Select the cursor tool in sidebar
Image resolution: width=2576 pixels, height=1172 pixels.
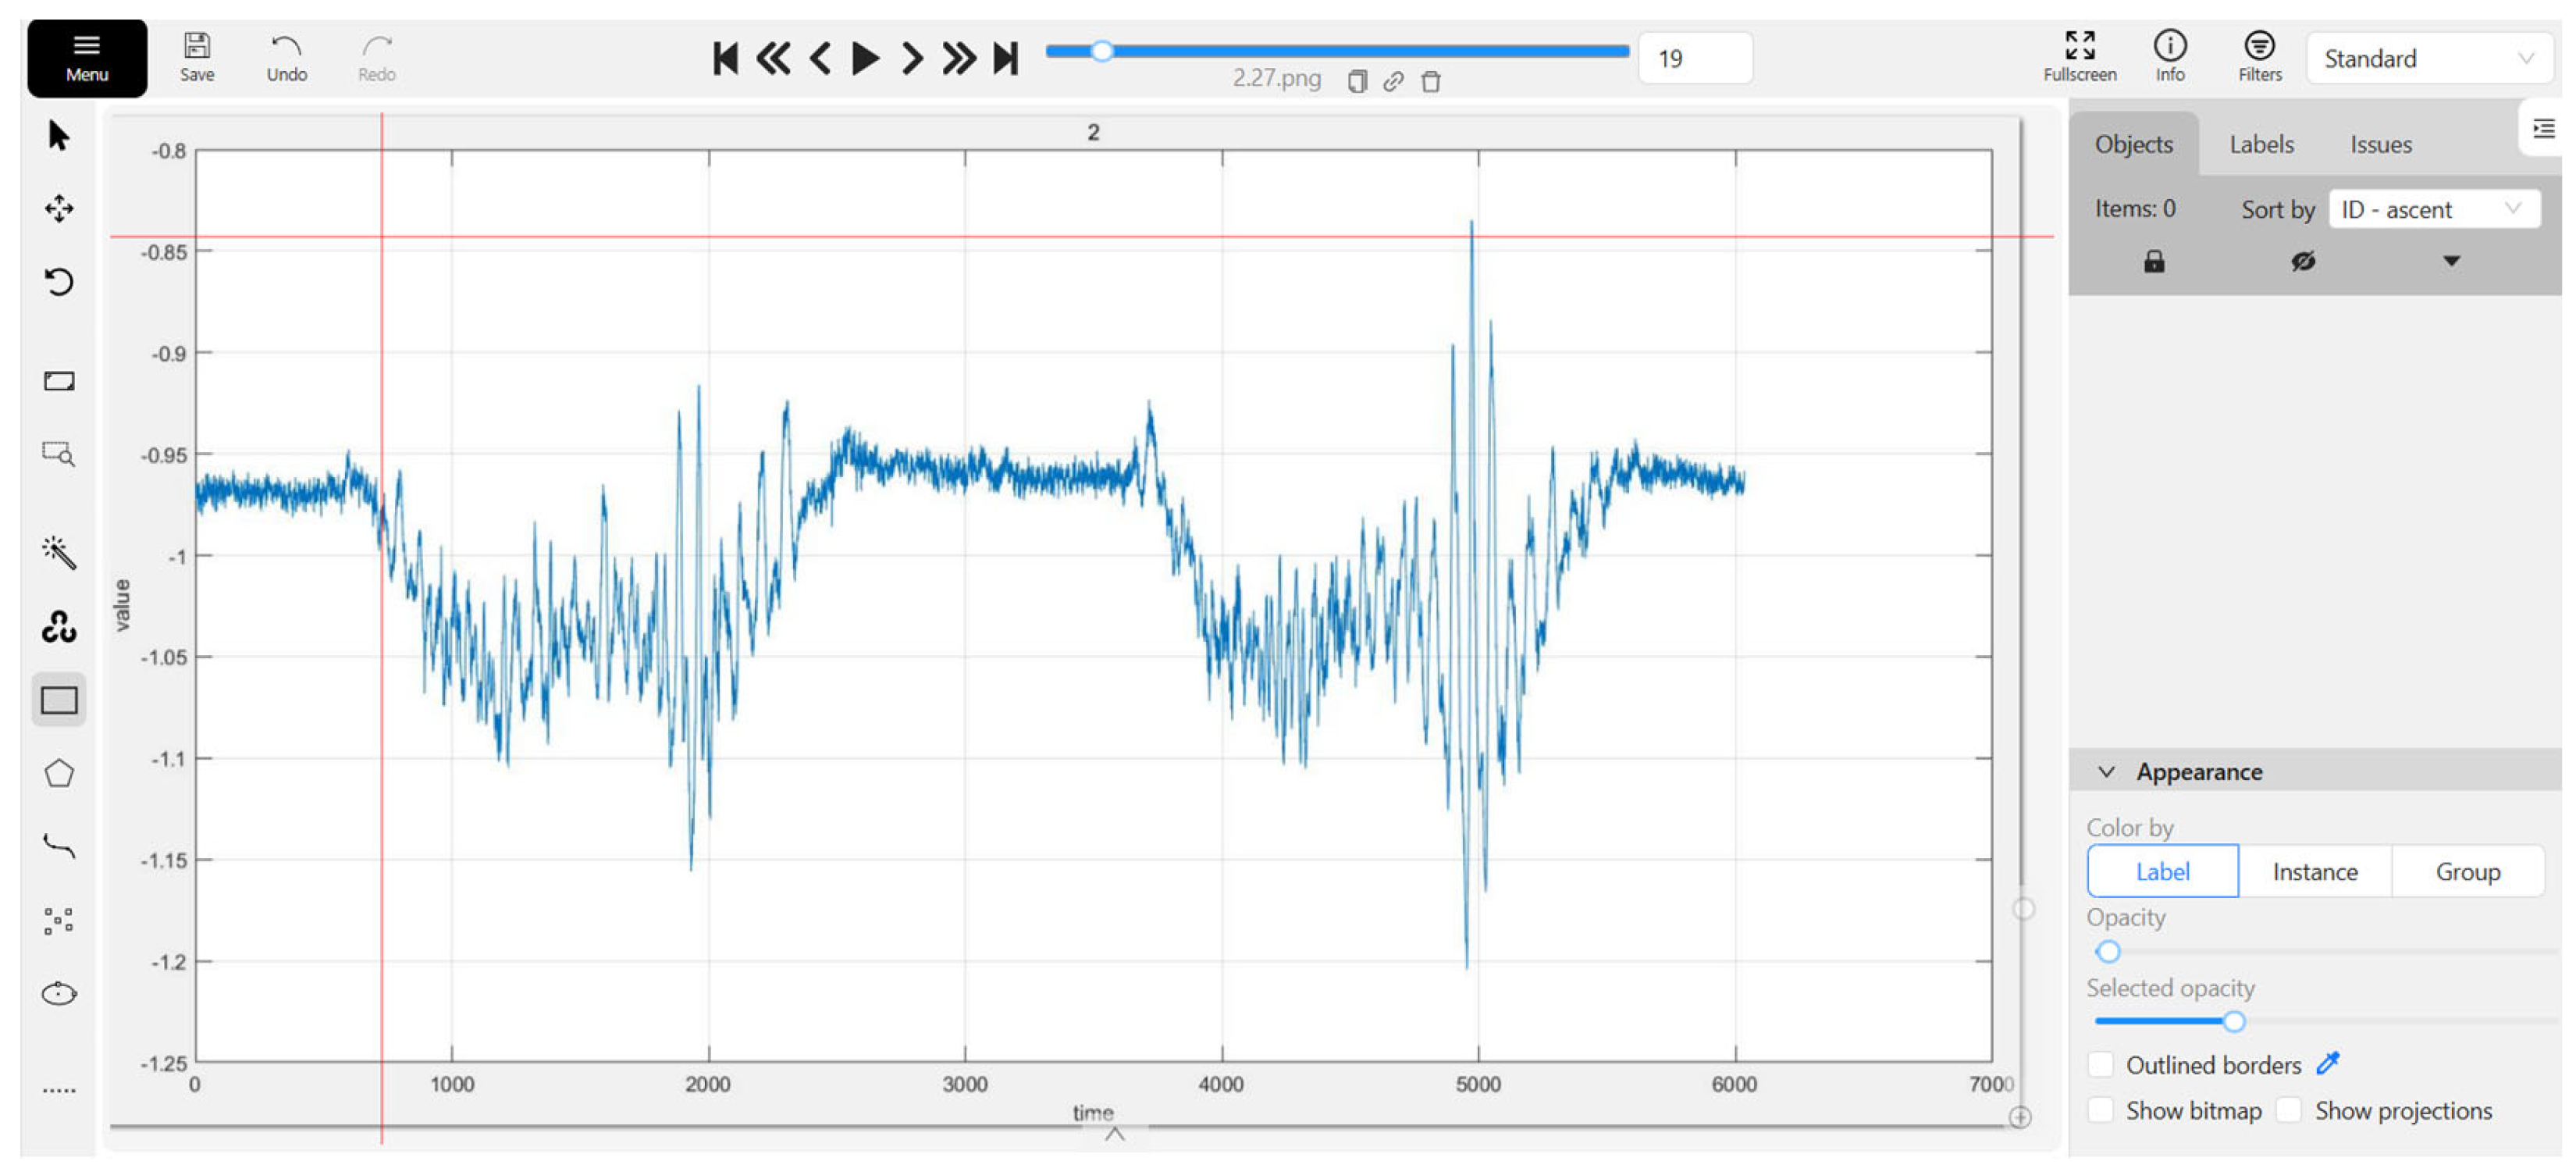tap(58, 135)
